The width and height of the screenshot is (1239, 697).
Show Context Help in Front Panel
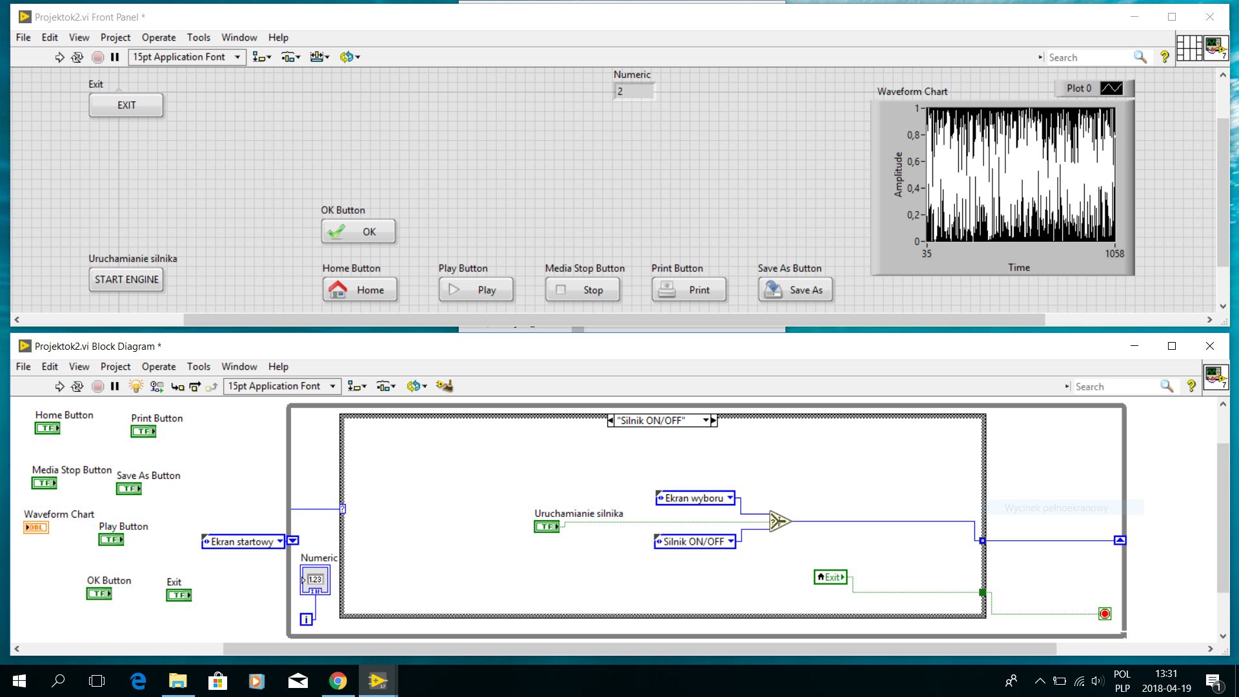pos(1165,57)
